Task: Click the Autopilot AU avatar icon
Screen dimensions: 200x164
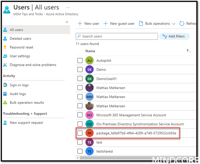Action: [90, 61]
